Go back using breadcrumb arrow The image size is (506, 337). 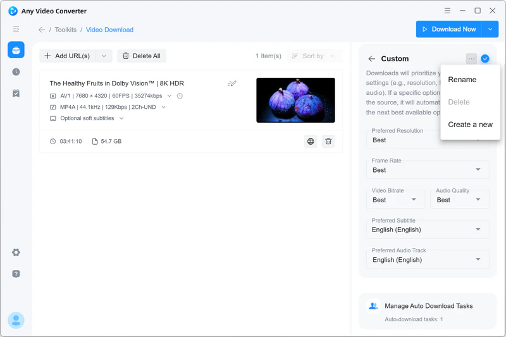pos(42,30)
